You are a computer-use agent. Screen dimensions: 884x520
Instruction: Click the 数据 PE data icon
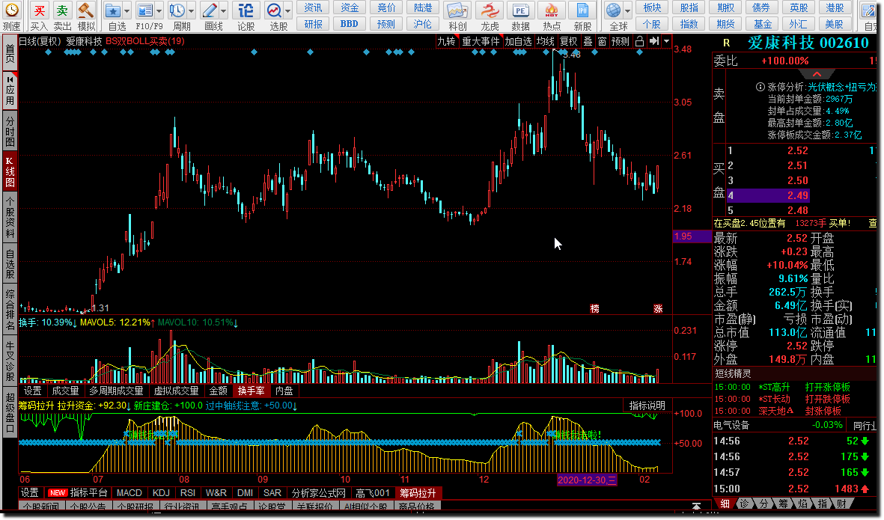520,10
